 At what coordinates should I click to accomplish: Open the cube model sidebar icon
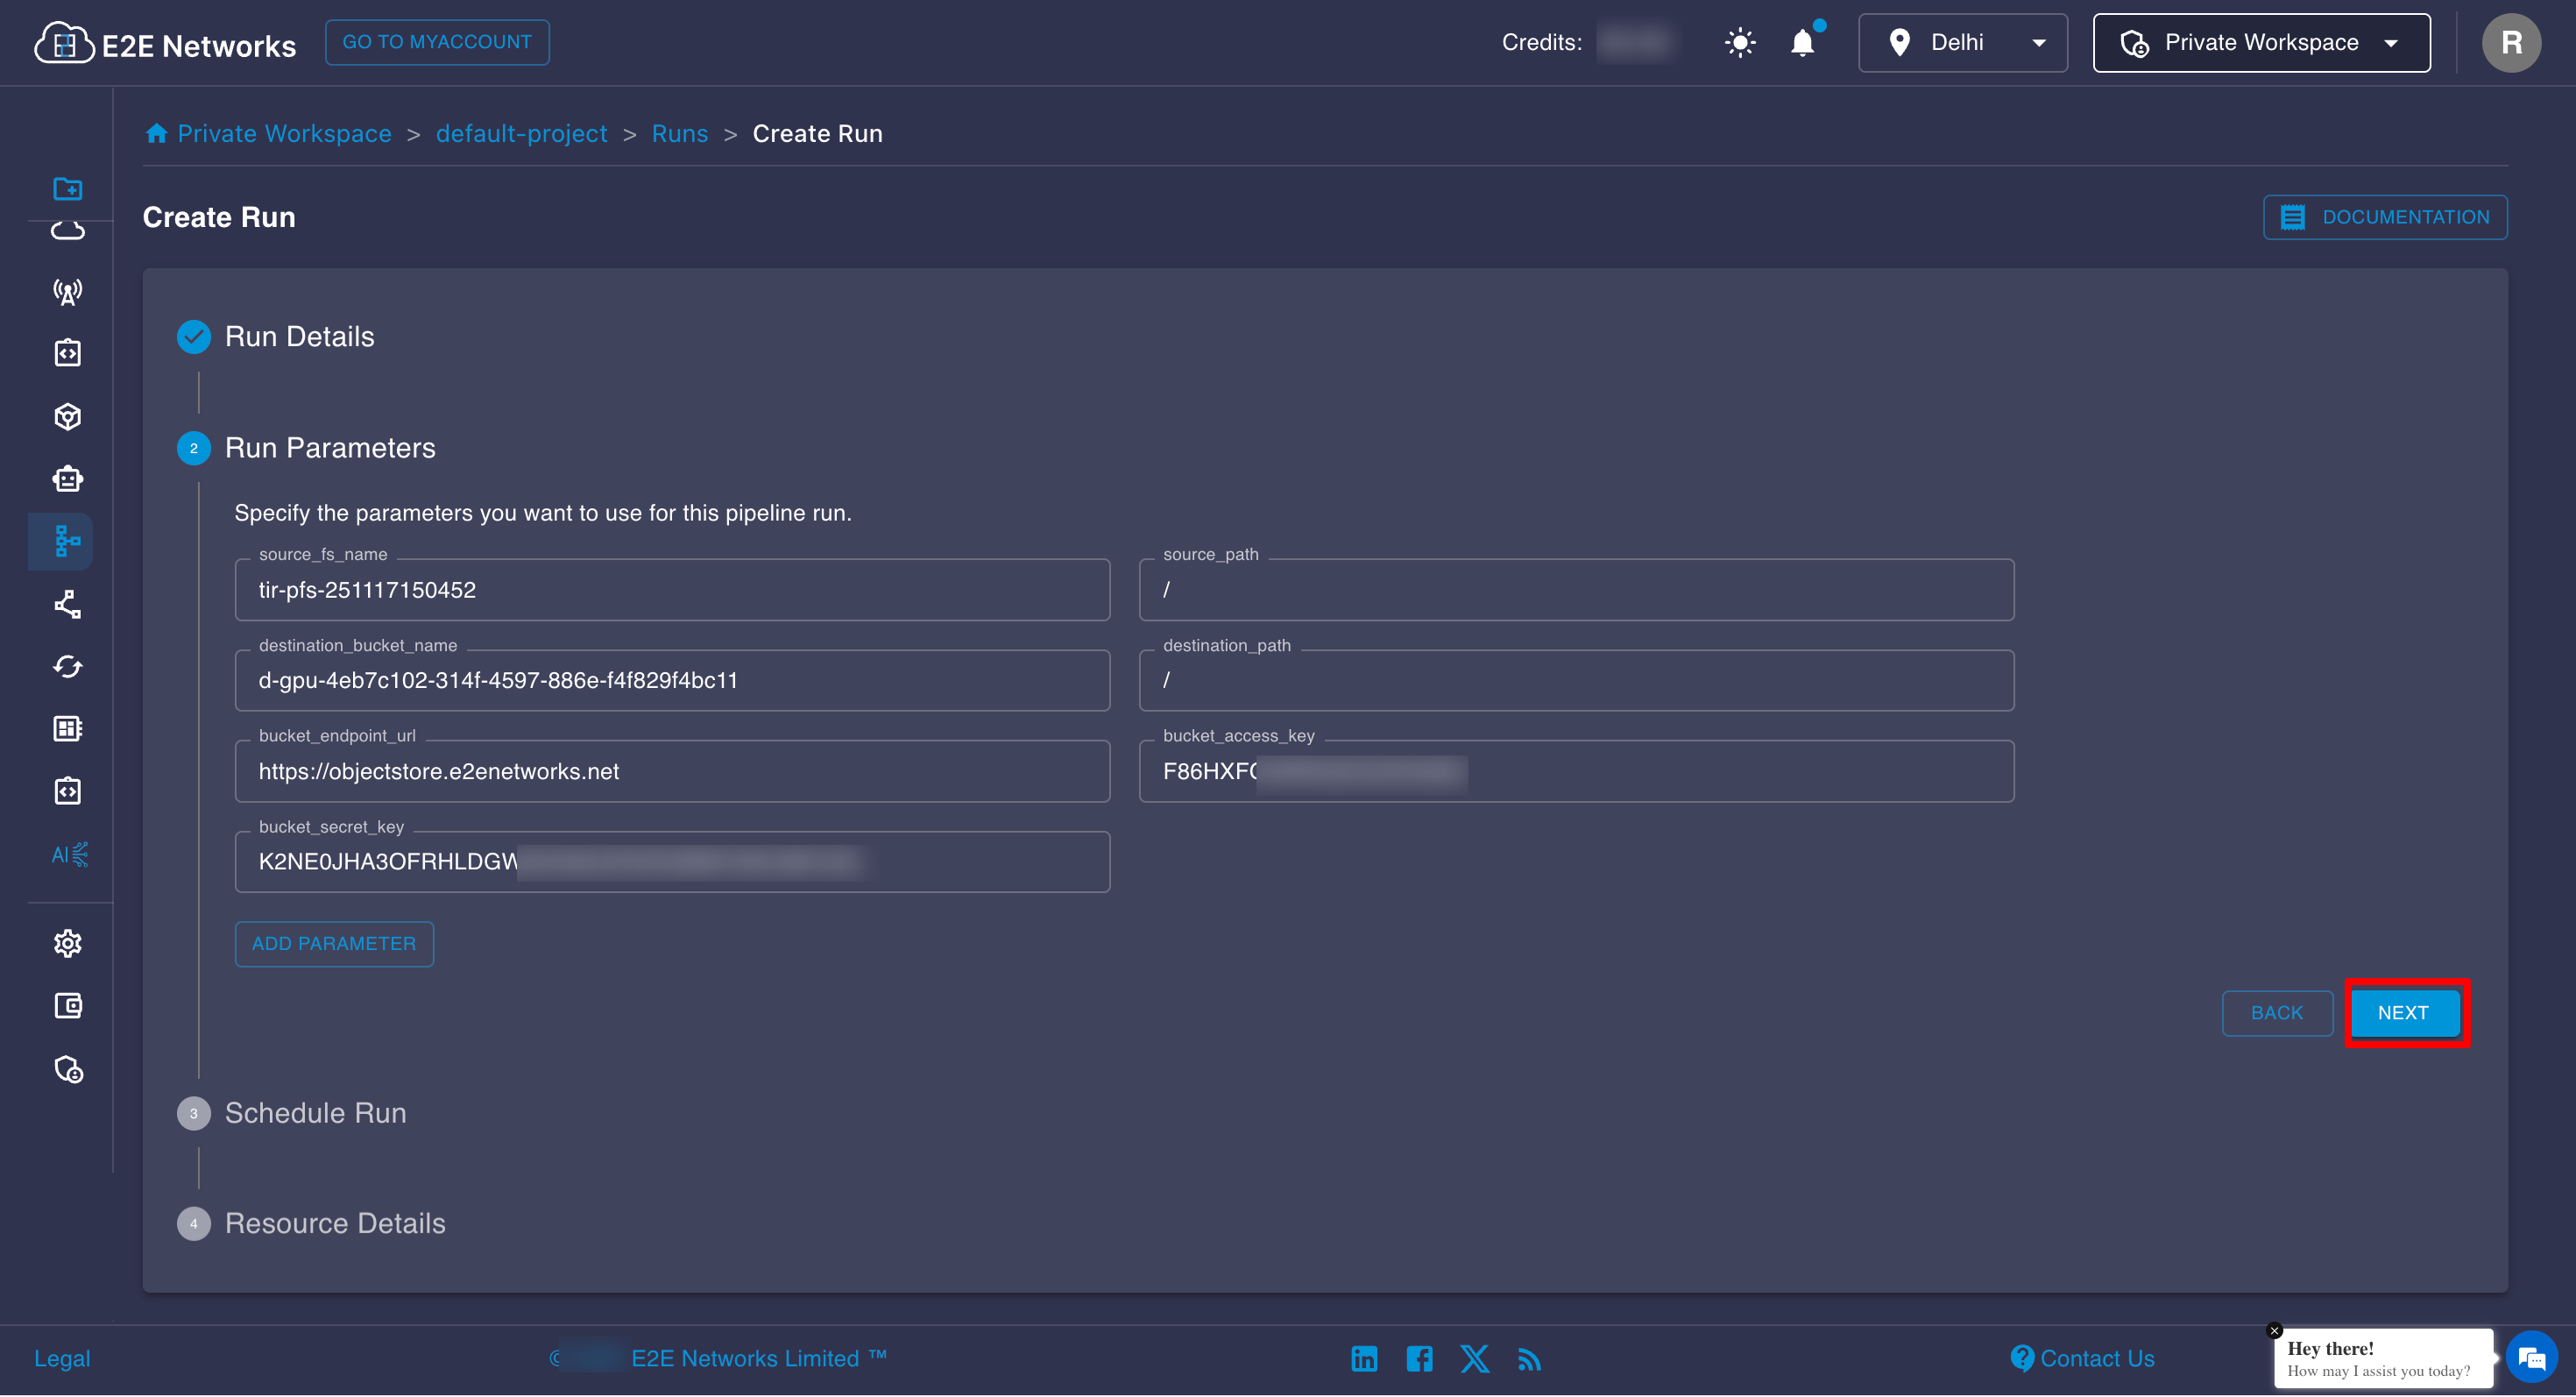(67, 416)
